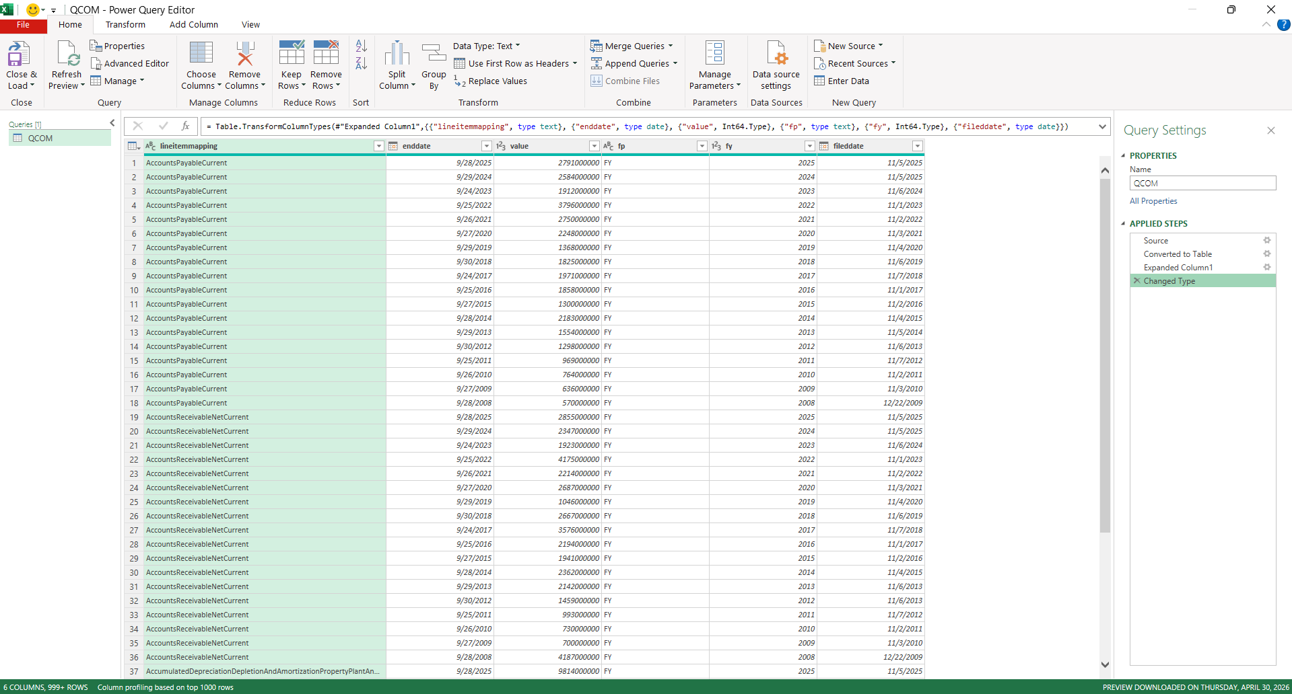Switch to the View tab
This screenshot has height=694, width=1292.
[x=250, y=25]
